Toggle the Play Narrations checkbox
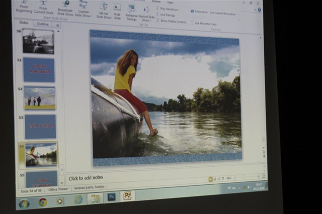The height and width of the screenshot is (214, 322). click(x=158, y=9)
